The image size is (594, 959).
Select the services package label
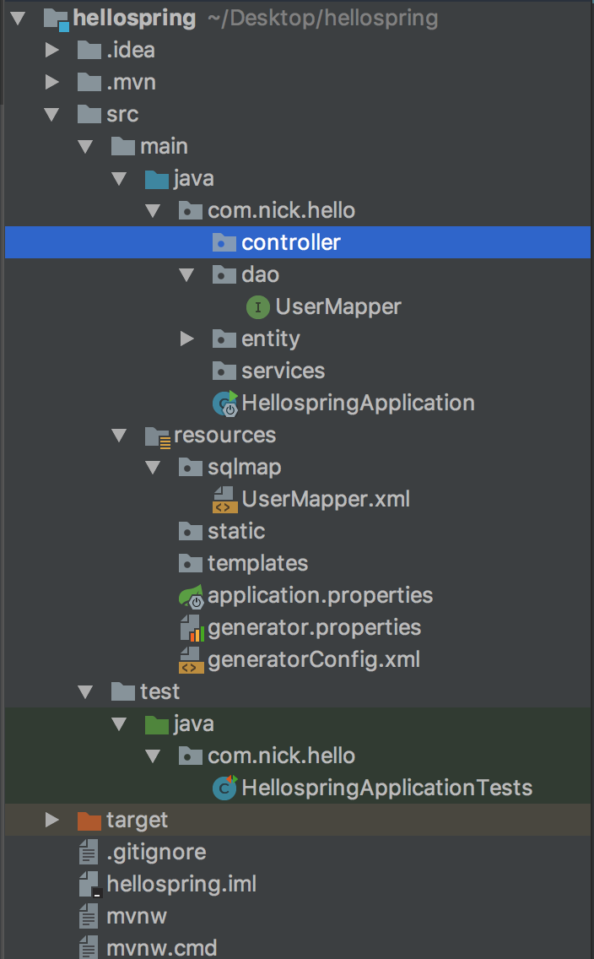(x=283, y=371)
